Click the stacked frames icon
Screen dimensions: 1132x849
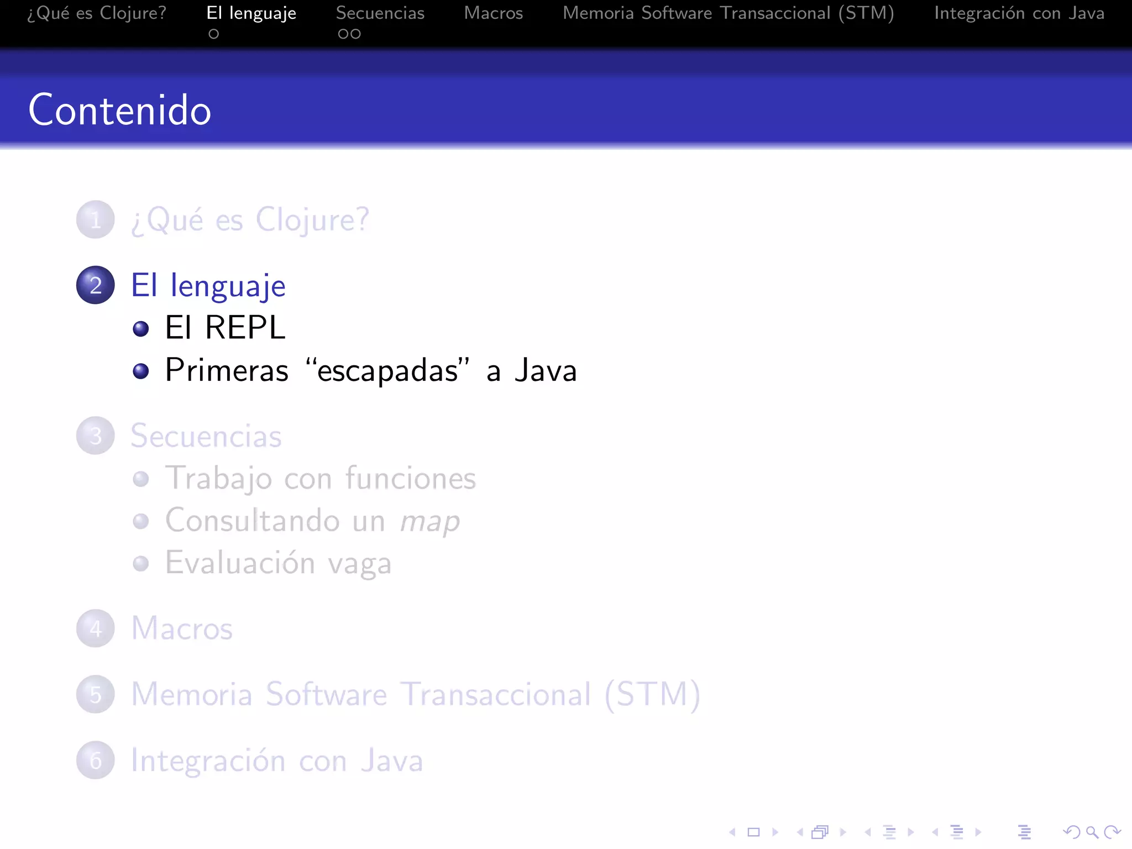(x=820, y=832)
